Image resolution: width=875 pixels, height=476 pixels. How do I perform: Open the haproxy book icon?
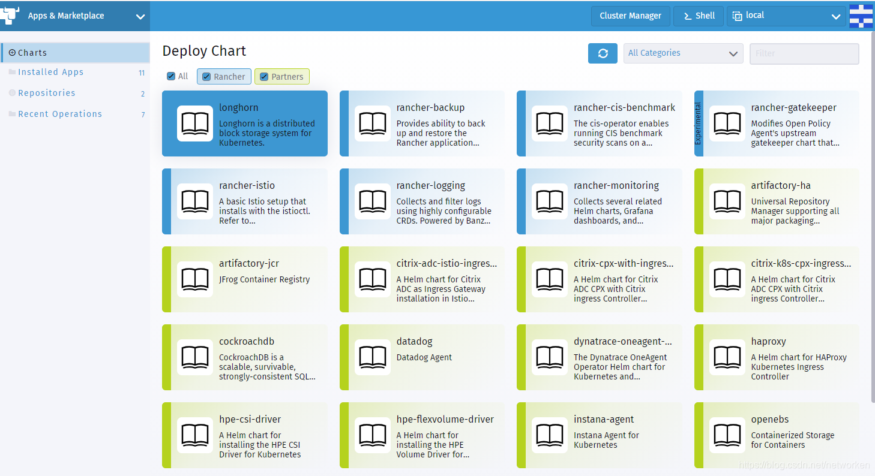727,357
